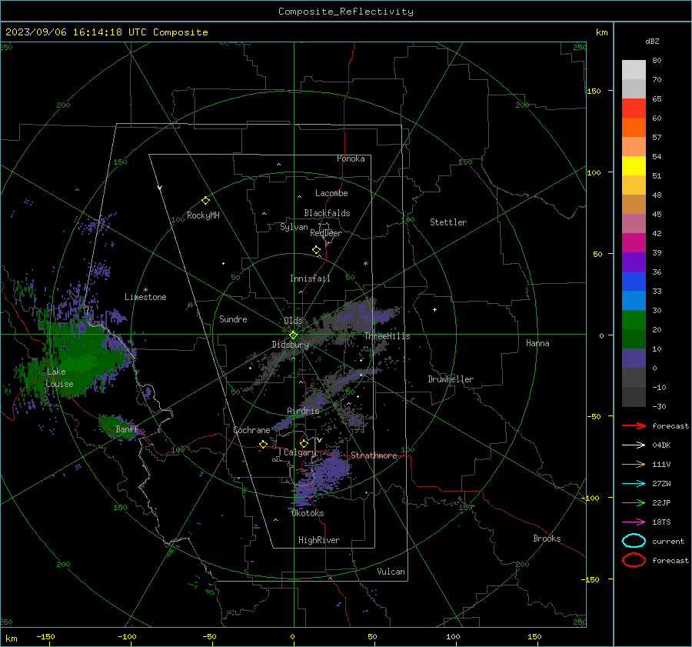Click the Strathmore label on map

pyautogui.click(x=374, y=455)
